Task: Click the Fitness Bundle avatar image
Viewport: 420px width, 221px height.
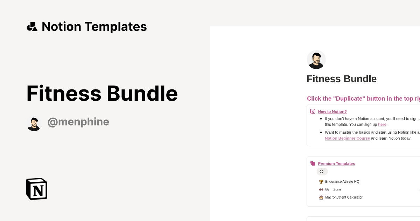Action: point(316,59)
